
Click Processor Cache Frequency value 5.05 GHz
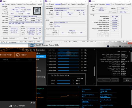pos(85,102)
